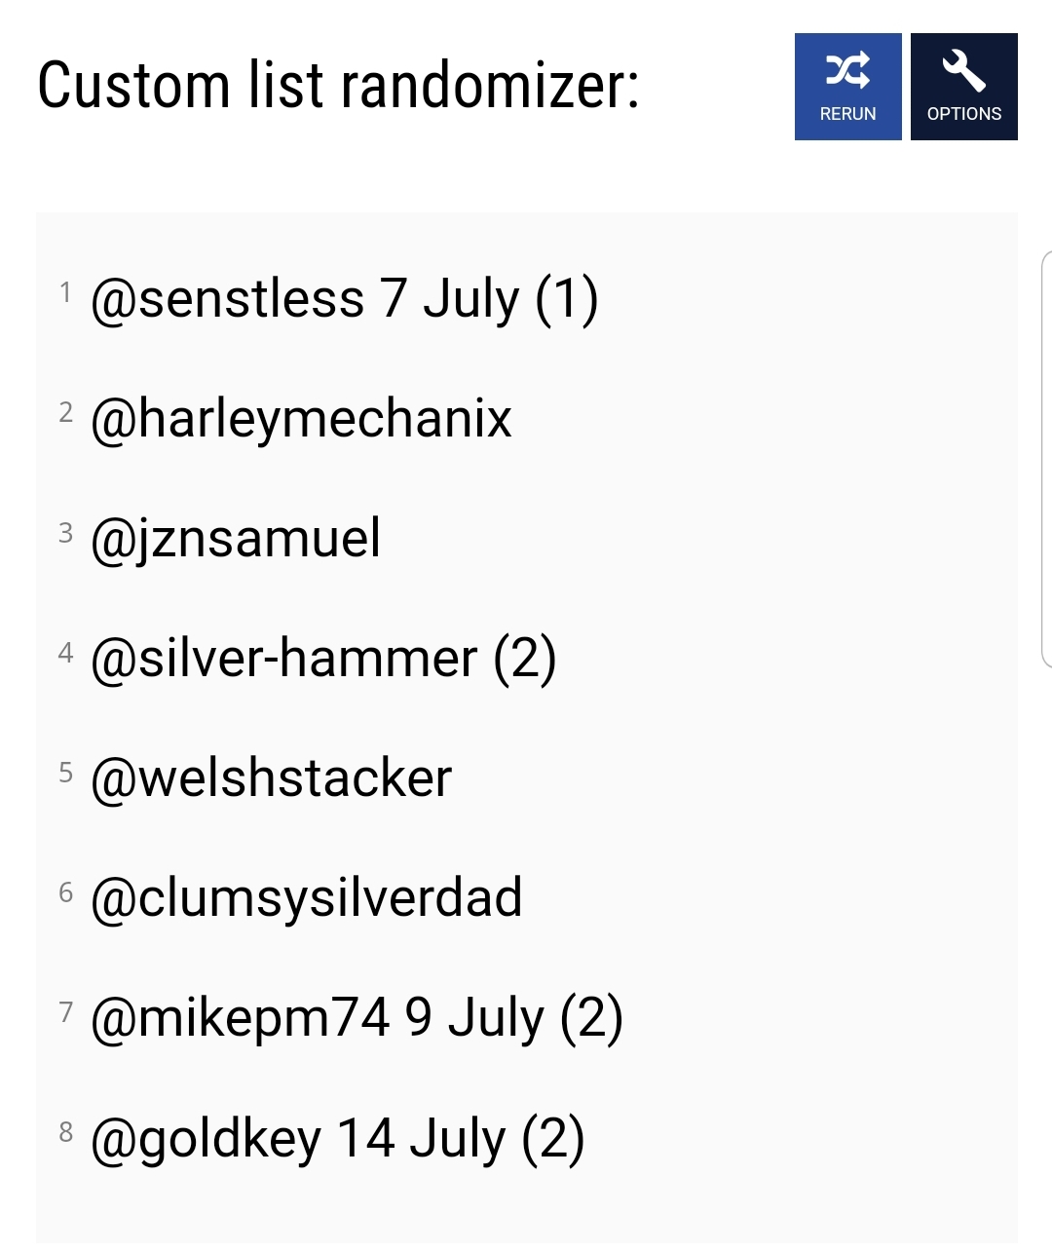Select the @clumsysilverdad list entry
The height and width of the screenshot is (1251, 1052).
click(306, 898)
